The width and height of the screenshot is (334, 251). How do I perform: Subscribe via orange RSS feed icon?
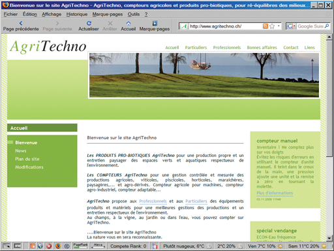coord(266,26)
